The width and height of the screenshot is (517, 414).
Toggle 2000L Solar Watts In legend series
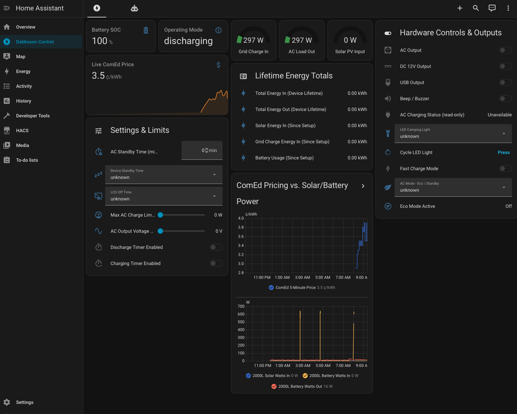pyautogui.click(x=272, y=376)
